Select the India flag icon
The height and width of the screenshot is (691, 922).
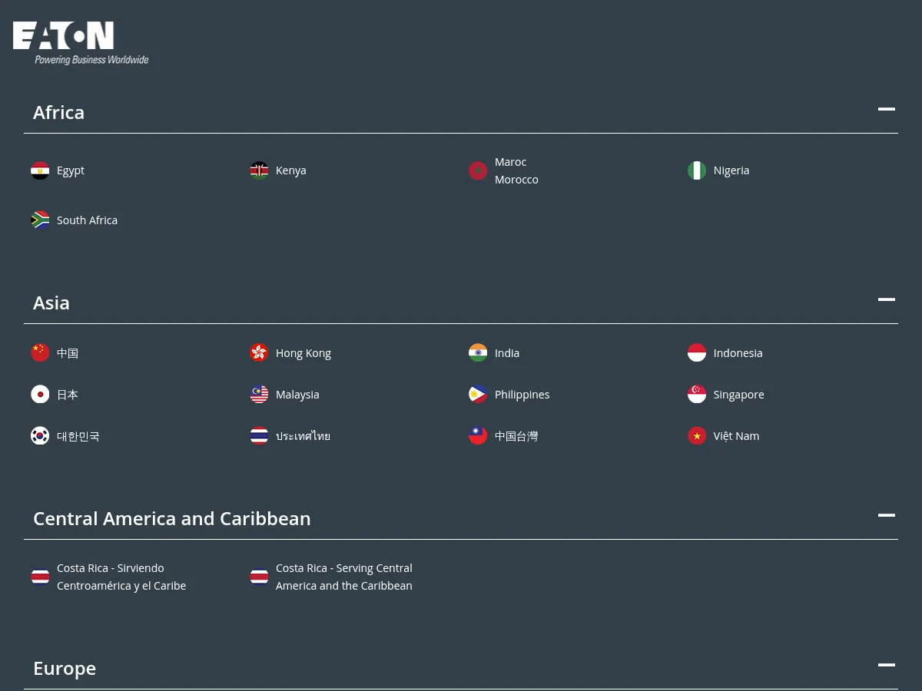(478, 352)
